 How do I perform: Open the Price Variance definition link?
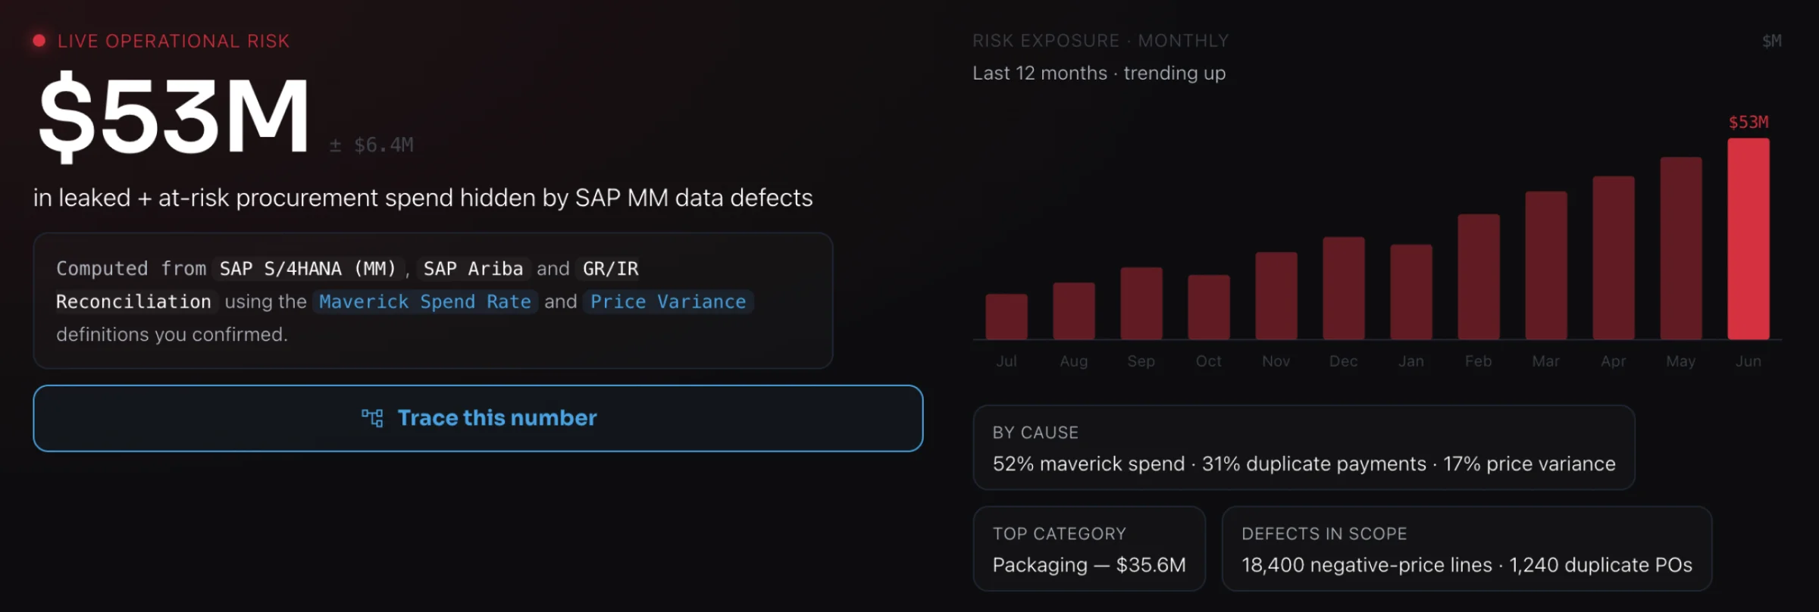668,301
